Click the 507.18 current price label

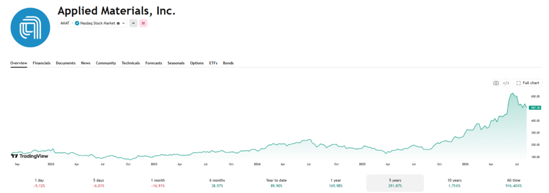tap(536, 108)
